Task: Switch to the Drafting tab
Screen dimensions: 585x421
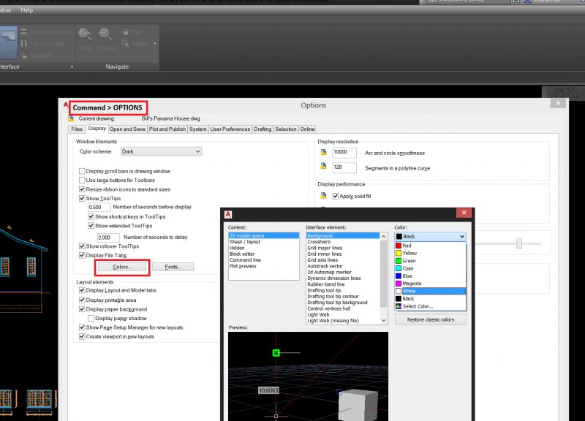Action: coord(263,129)
